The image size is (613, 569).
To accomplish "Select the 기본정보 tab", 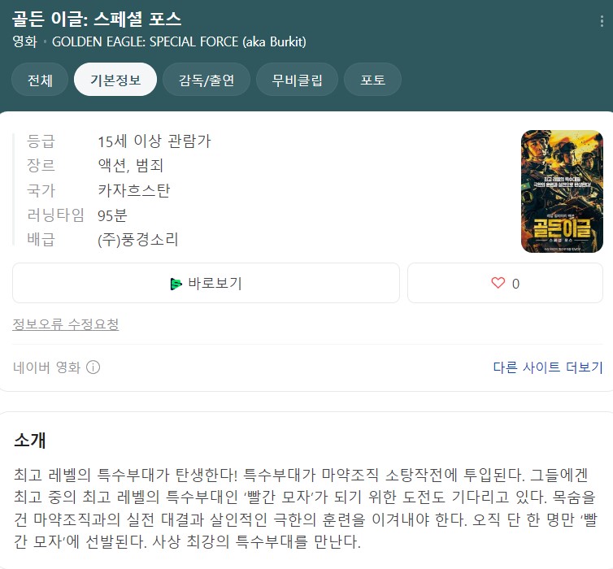I will pyautogui.click(x=115, y=80).
